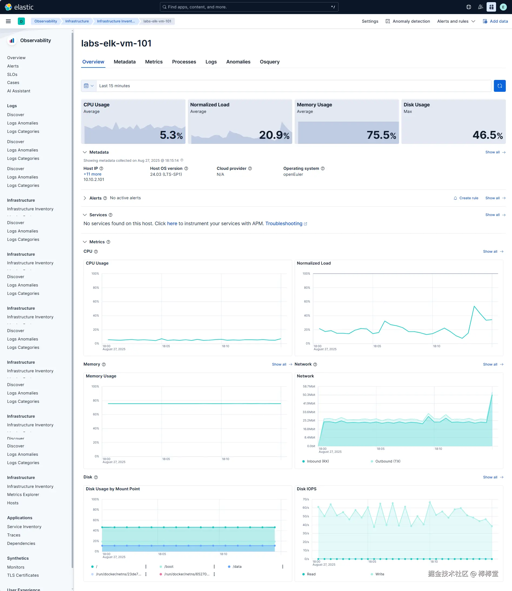
Task: Open the hamburger navigation menu
Action: pos(8,21)
